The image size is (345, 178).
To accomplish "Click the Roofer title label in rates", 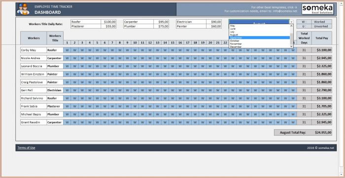I will tap(86, 22).
